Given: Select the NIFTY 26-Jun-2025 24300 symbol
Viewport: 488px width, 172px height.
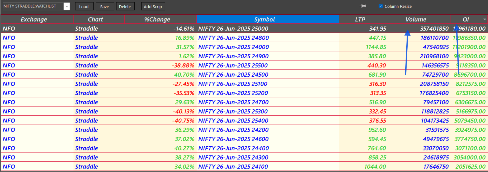Looking at the screenshot, I should pyautogui.click(x=233, y=157).
